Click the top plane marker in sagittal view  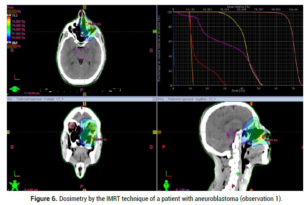tap(251, 103)
